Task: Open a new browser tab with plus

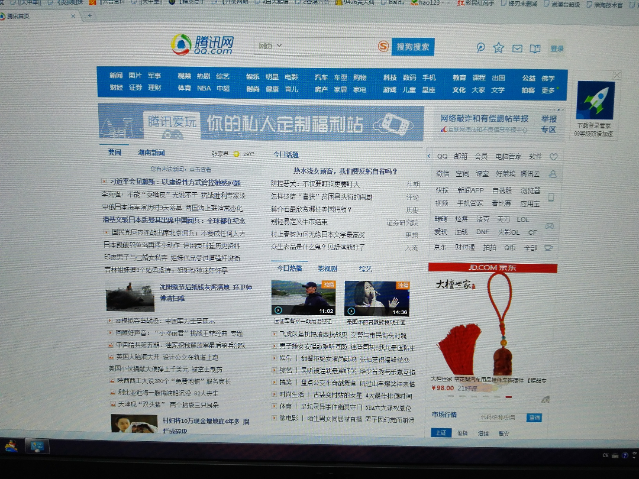Action: [x=89, y=16]
